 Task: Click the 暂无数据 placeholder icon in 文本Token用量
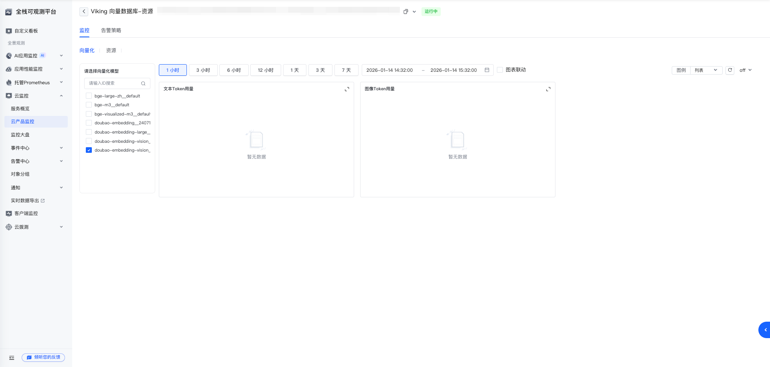click(256, 140)
